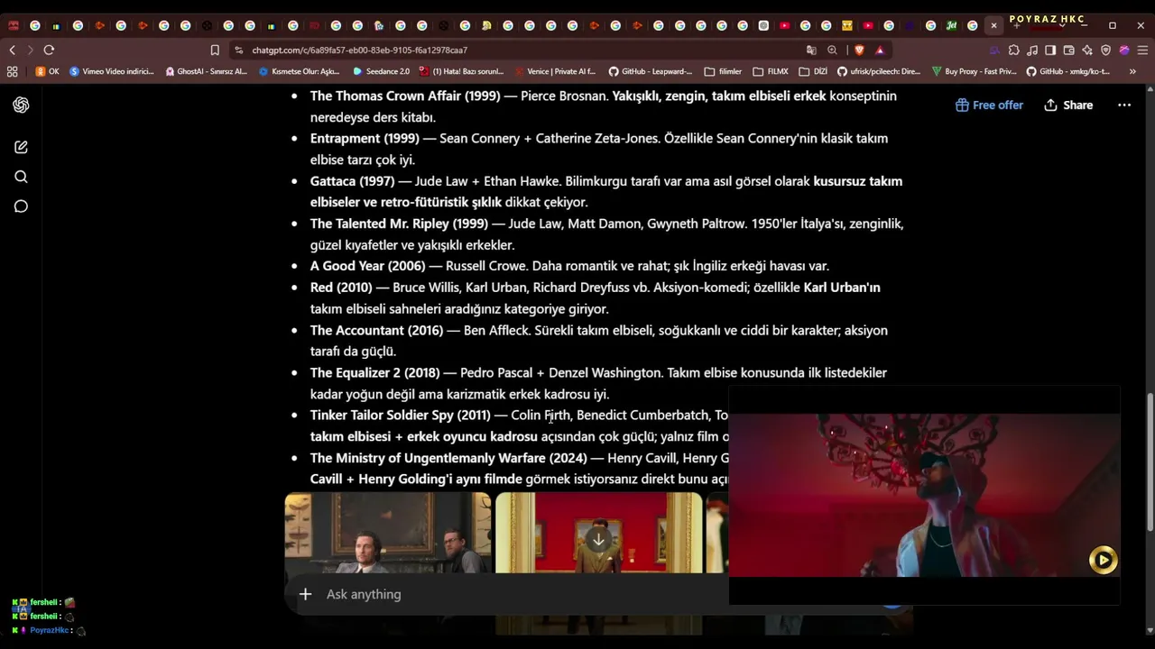Image resolution: width=1155 pixels, height=649 pixels.
Task: Click the yellow play button on video overlay
Action: click(1103, 560)
